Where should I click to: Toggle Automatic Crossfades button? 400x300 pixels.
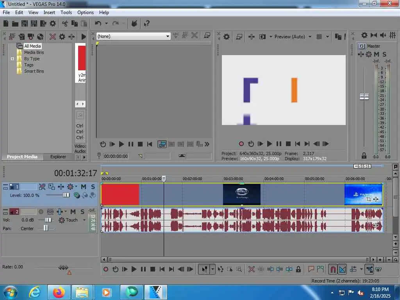pos(342,269)
